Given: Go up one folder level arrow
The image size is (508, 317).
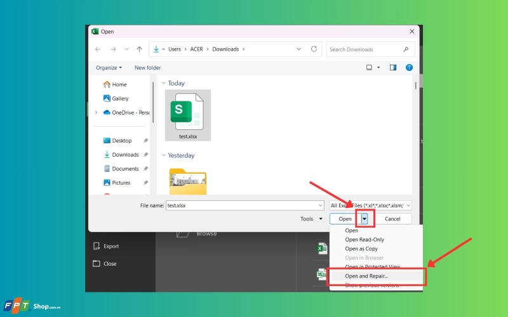Looking at the screenshot, I should coord(139,49).
